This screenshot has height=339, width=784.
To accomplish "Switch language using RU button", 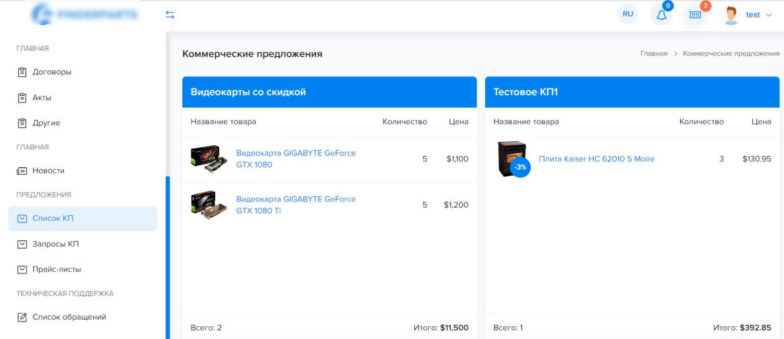I will point(628,14).
